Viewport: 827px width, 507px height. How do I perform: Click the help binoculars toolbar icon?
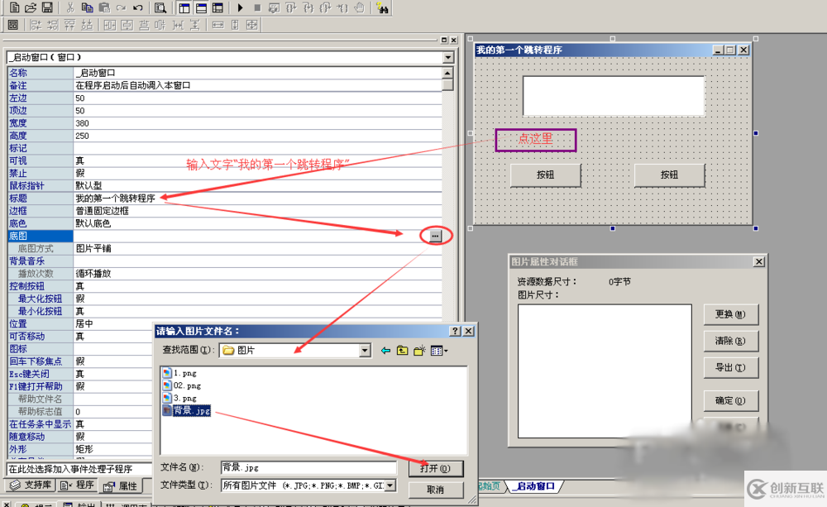[382, 8]
